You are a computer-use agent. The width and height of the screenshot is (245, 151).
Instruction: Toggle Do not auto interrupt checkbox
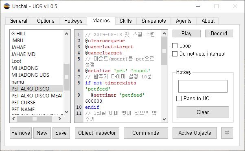click(x=175, y=54)
